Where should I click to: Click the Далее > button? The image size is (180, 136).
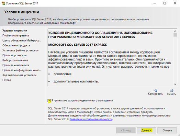click(x=146, y=131)
